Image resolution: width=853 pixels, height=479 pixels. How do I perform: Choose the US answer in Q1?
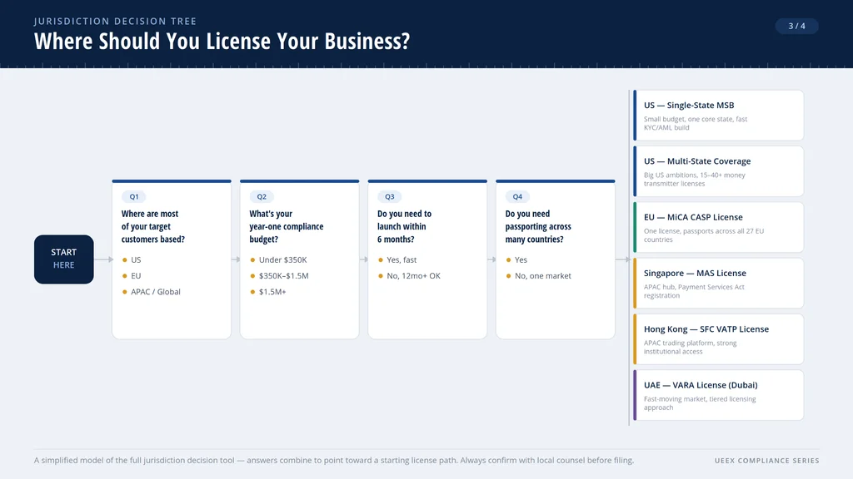132,259
